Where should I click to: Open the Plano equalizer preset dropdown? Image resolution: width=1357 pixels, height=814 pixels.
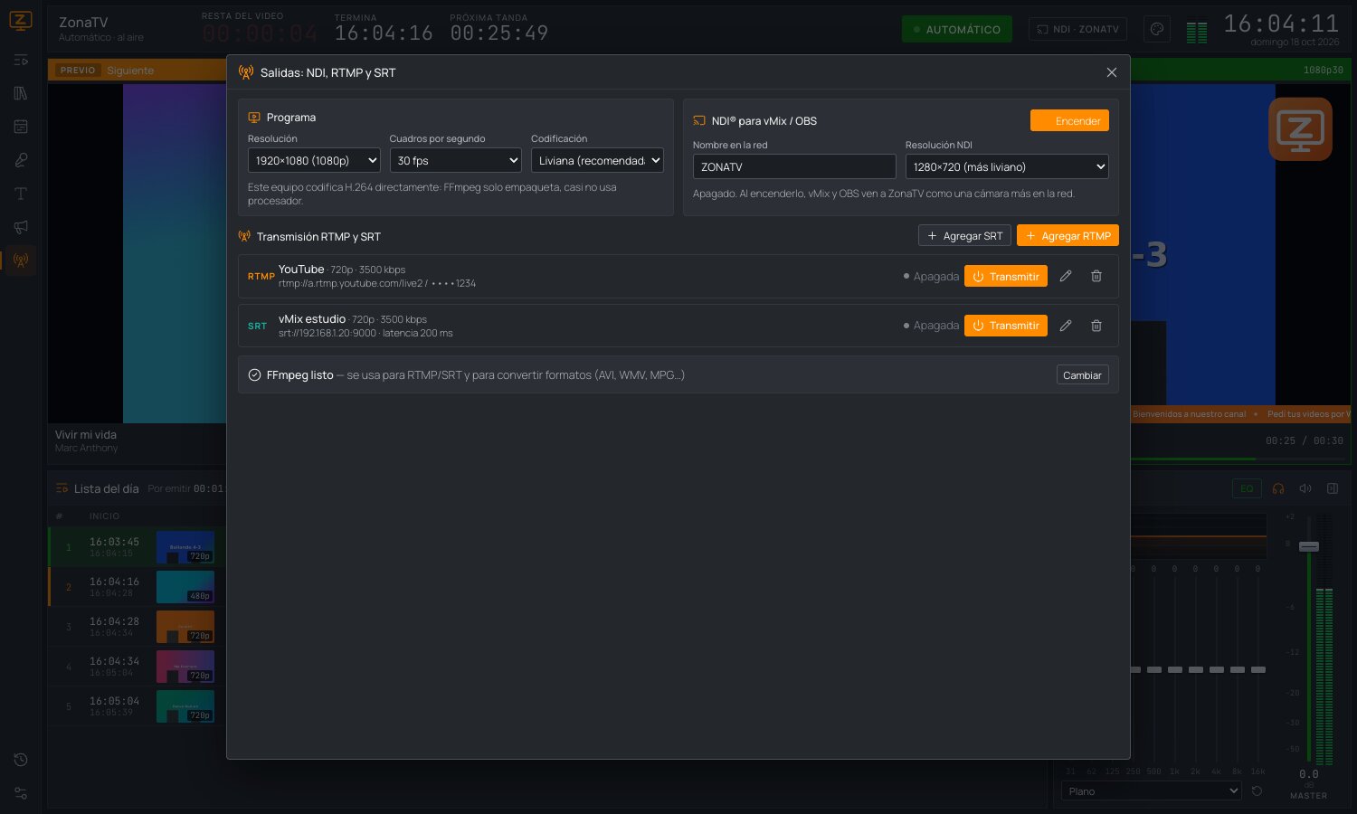[1151, 790]
